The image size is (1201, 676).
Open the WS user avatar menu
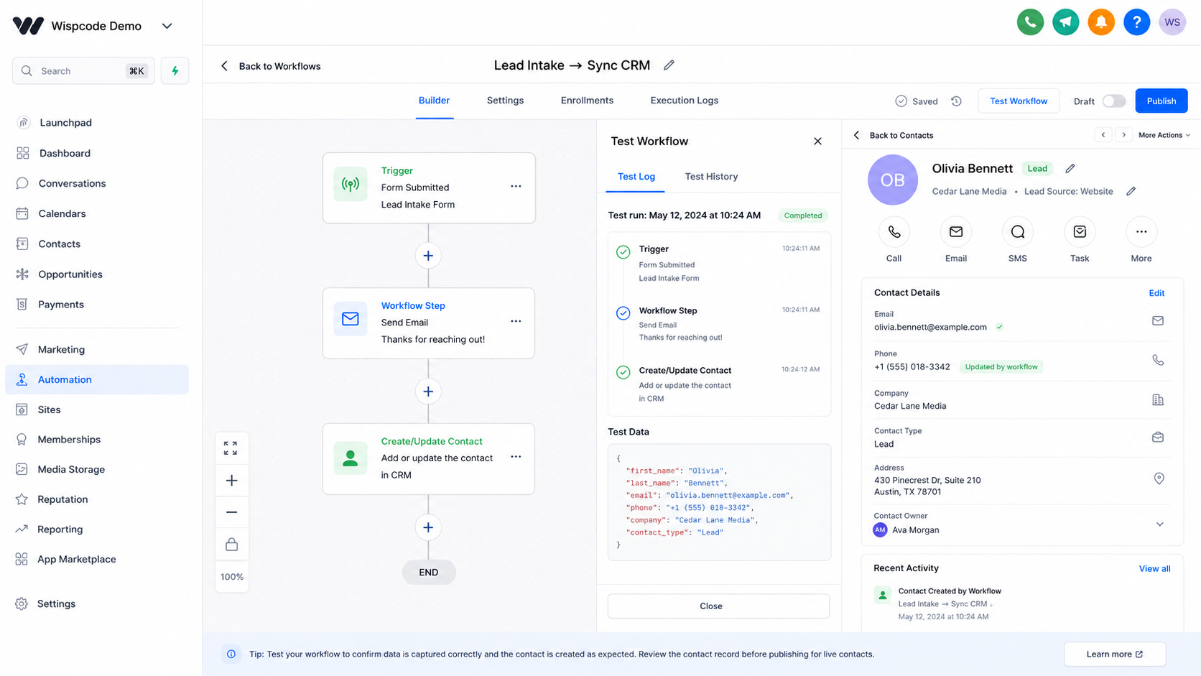click(1172, 22)
